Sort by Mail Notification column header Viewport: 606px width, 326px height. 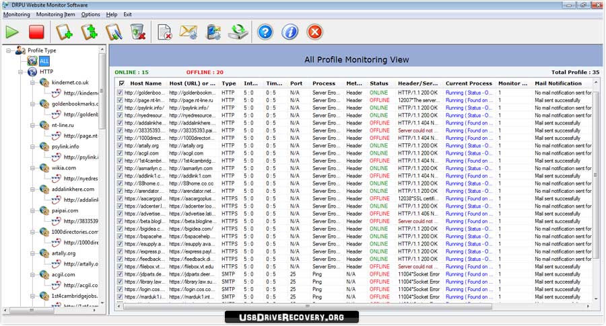(x=558, y=83)
